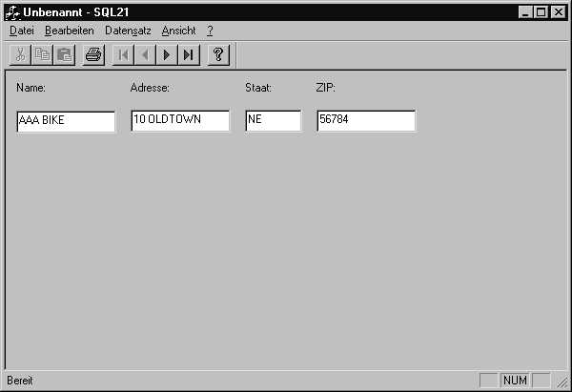Go to the previous record

144,54
